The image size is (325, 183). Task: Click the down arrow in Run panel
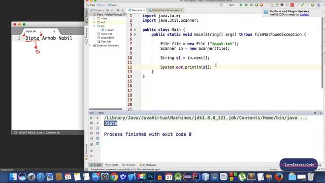pyautogui.click(x=97, y=123)
